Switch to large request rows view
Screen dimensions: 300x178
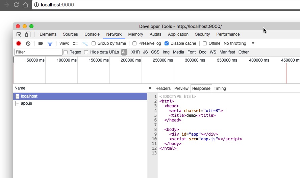click(x=76, y=43)
